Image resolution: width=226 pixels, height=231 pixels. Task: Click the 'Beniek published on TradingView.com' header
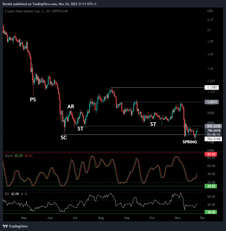click(x=30, y=4)
